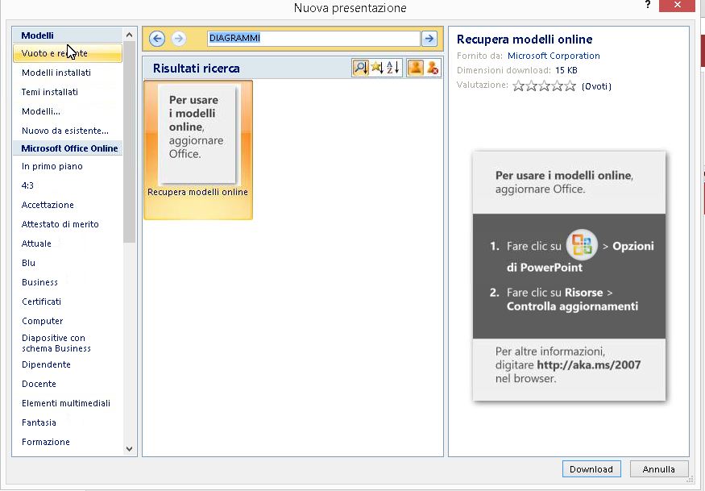Open the help question mark icon
705x491 pixels.
(648, 6)
